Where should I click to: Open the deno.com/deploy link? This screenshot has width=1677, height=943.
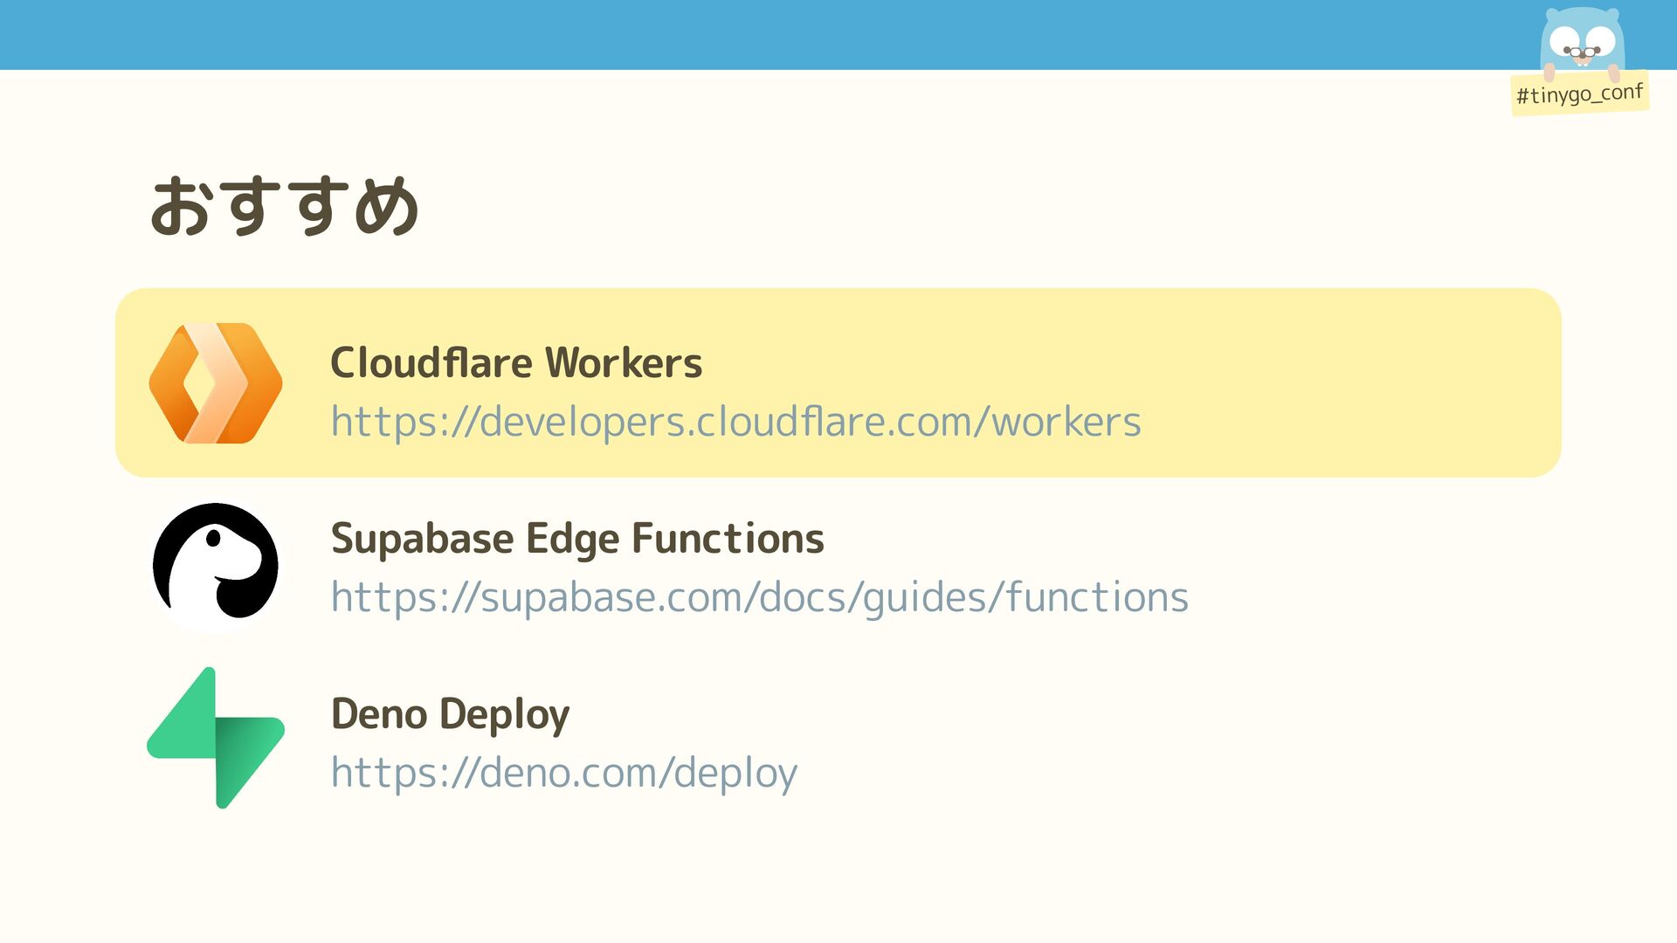pyautogui.click(x=563, y=773)
